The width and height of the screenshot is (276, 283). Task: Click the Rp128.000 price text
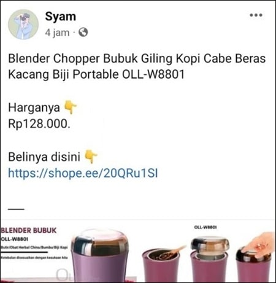click(x=39, y=124)
